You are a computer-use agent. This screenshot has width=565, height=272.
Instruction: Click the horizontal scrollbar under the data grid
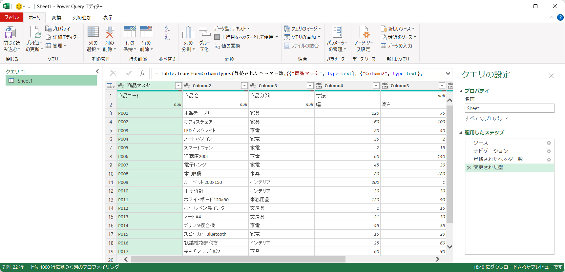[238, 259]
